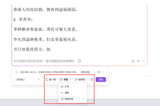Click the shield verification icon
160x106 pixels.
[x=79, y=61]
